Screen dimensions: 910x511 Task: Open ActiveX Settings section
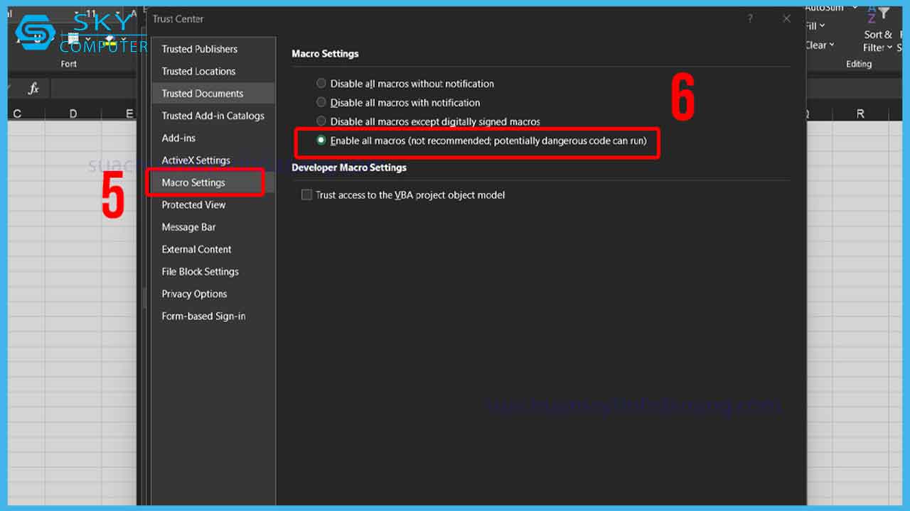[x=213, y=160]
